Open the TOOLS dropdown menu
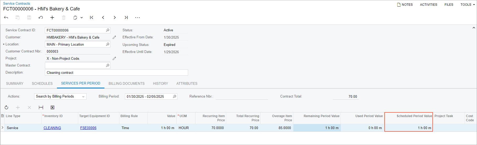The image size is (477, 145). click(x=468, y=5)
